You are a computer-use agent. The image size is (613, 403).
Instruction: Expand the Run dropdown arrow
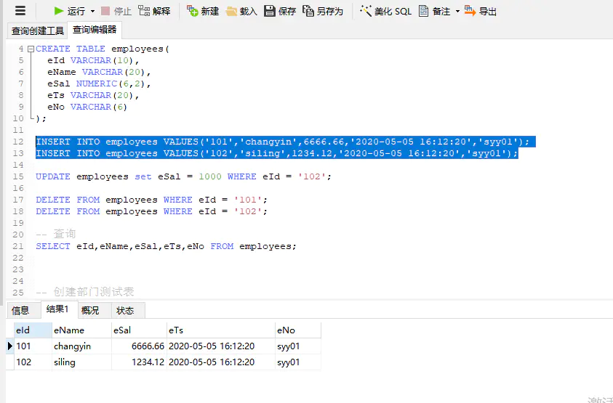92,12
